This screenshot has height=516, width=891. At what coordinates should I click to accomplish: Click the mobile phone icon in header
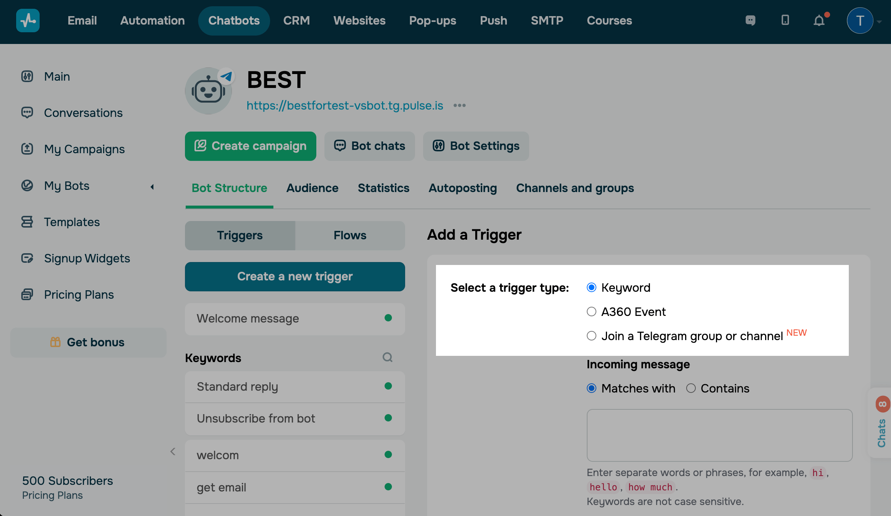785,20
